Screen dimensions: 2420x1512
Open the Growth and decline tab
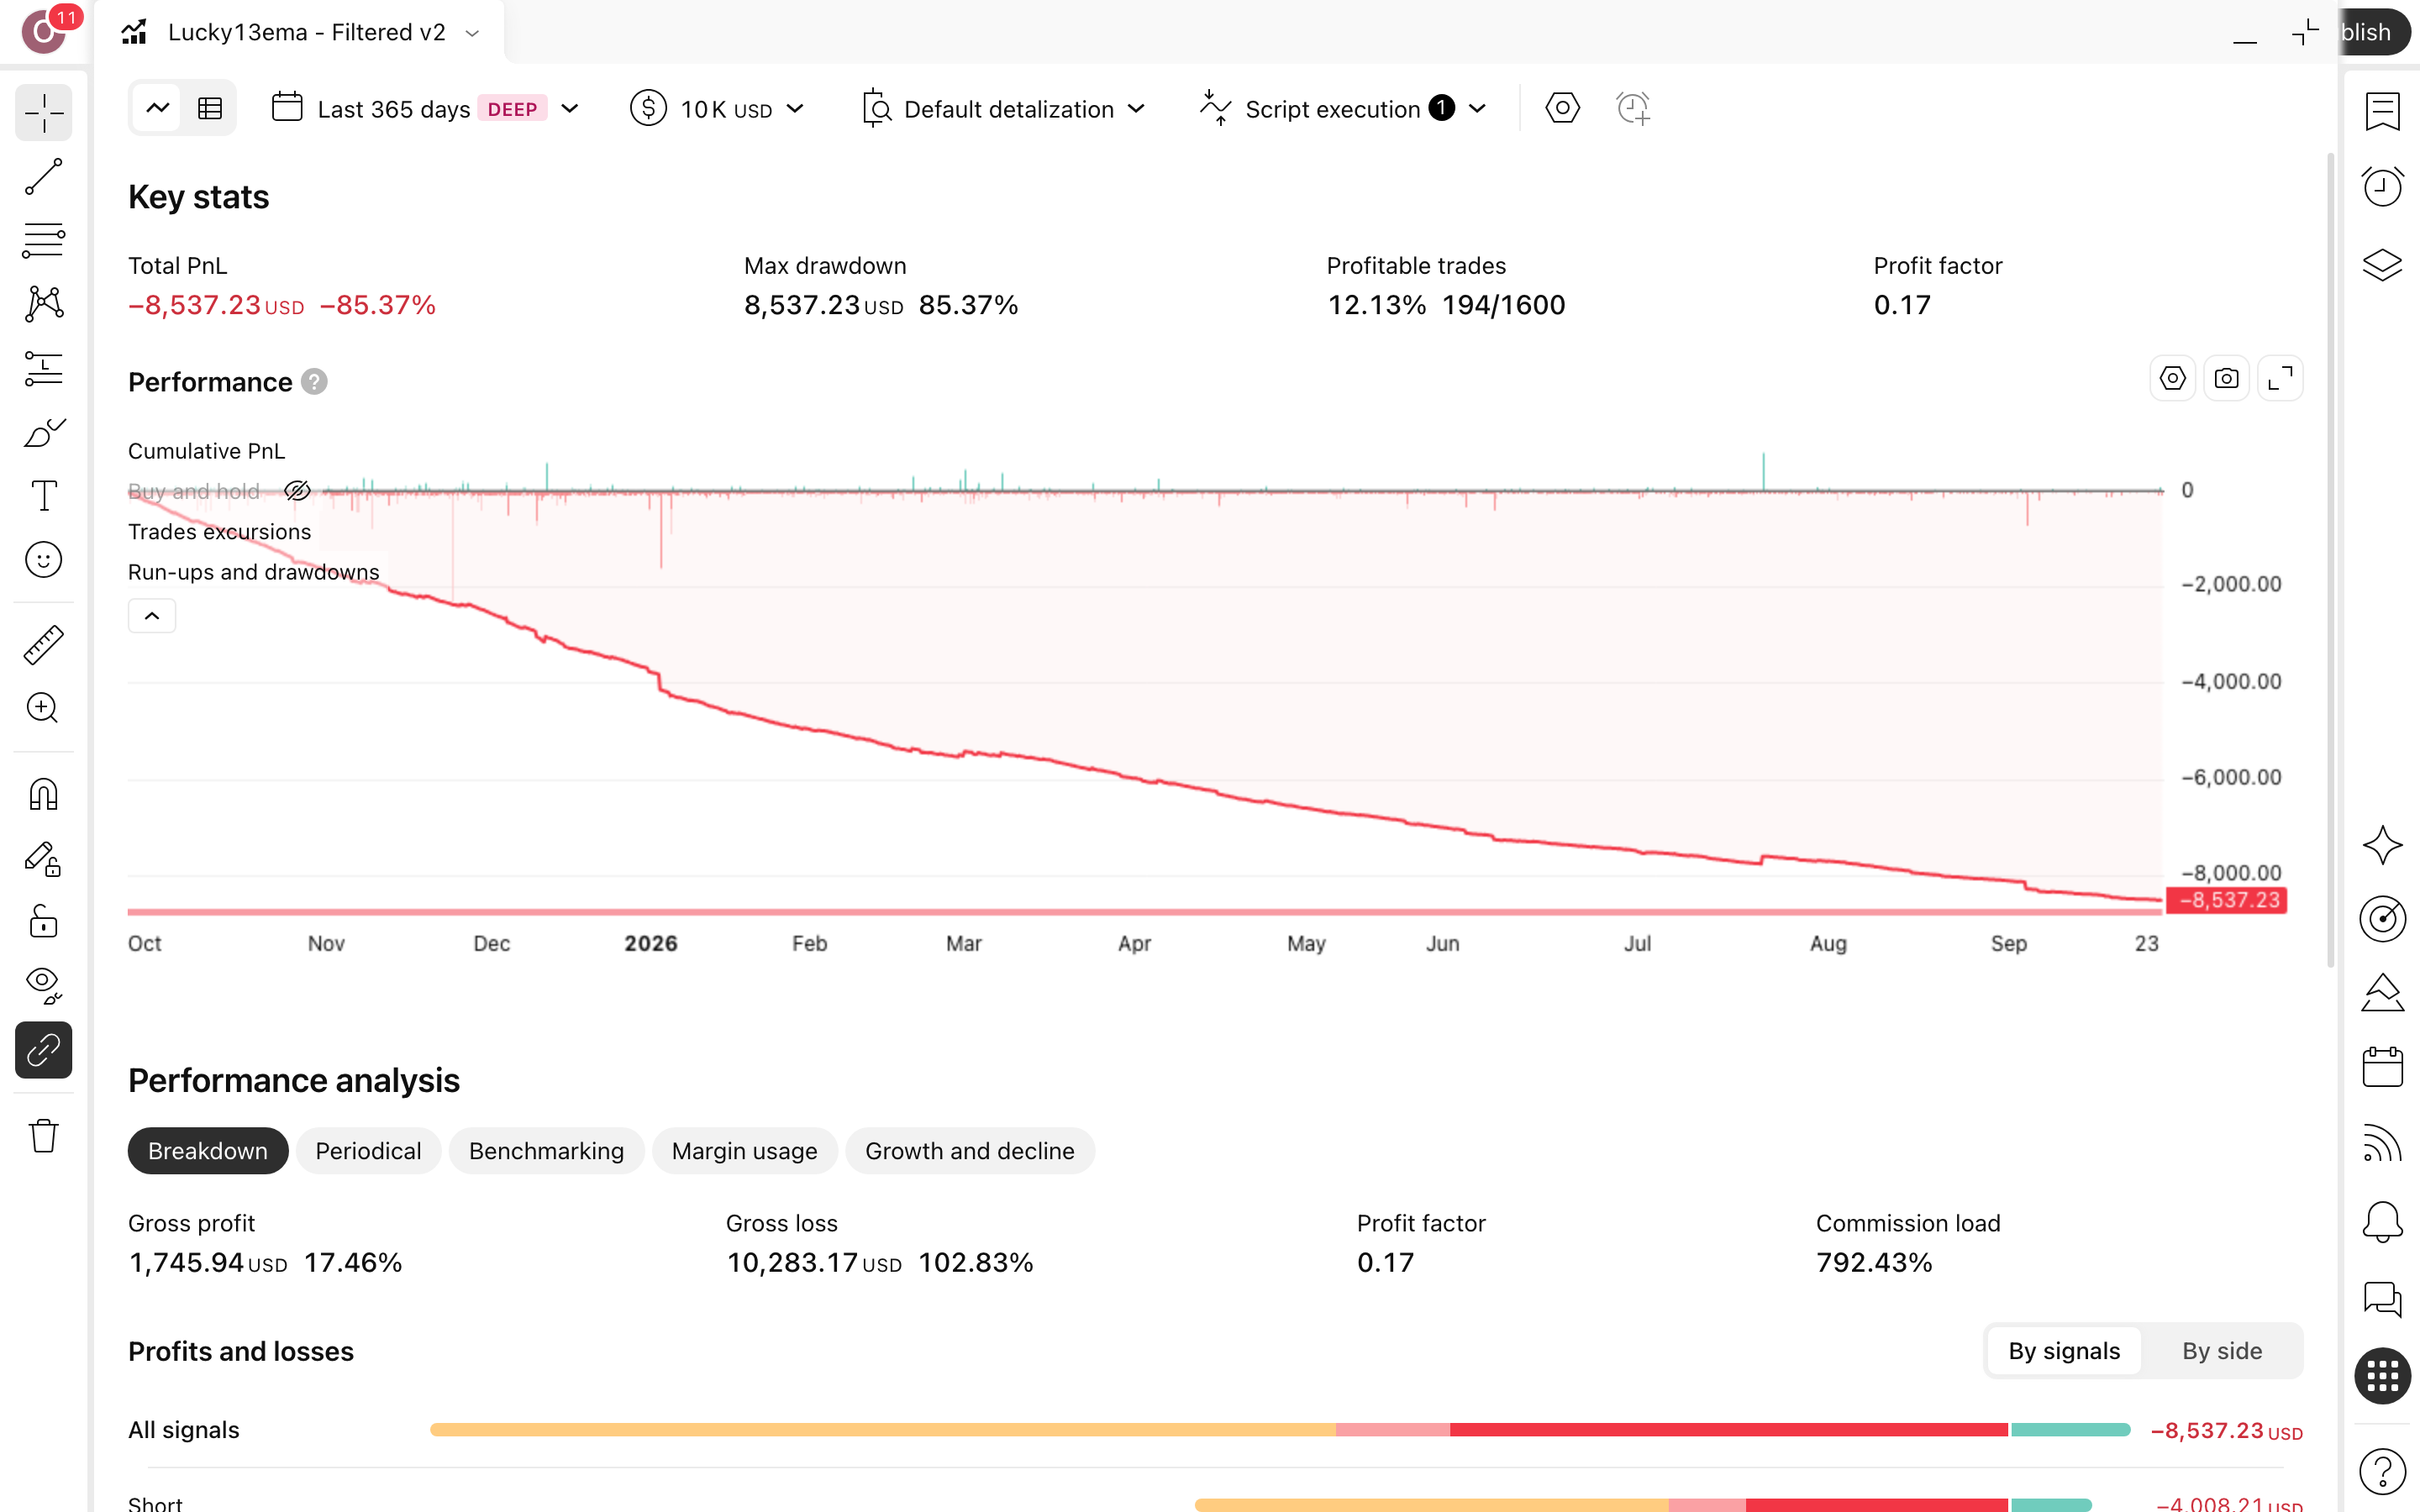click(969, 1151)
